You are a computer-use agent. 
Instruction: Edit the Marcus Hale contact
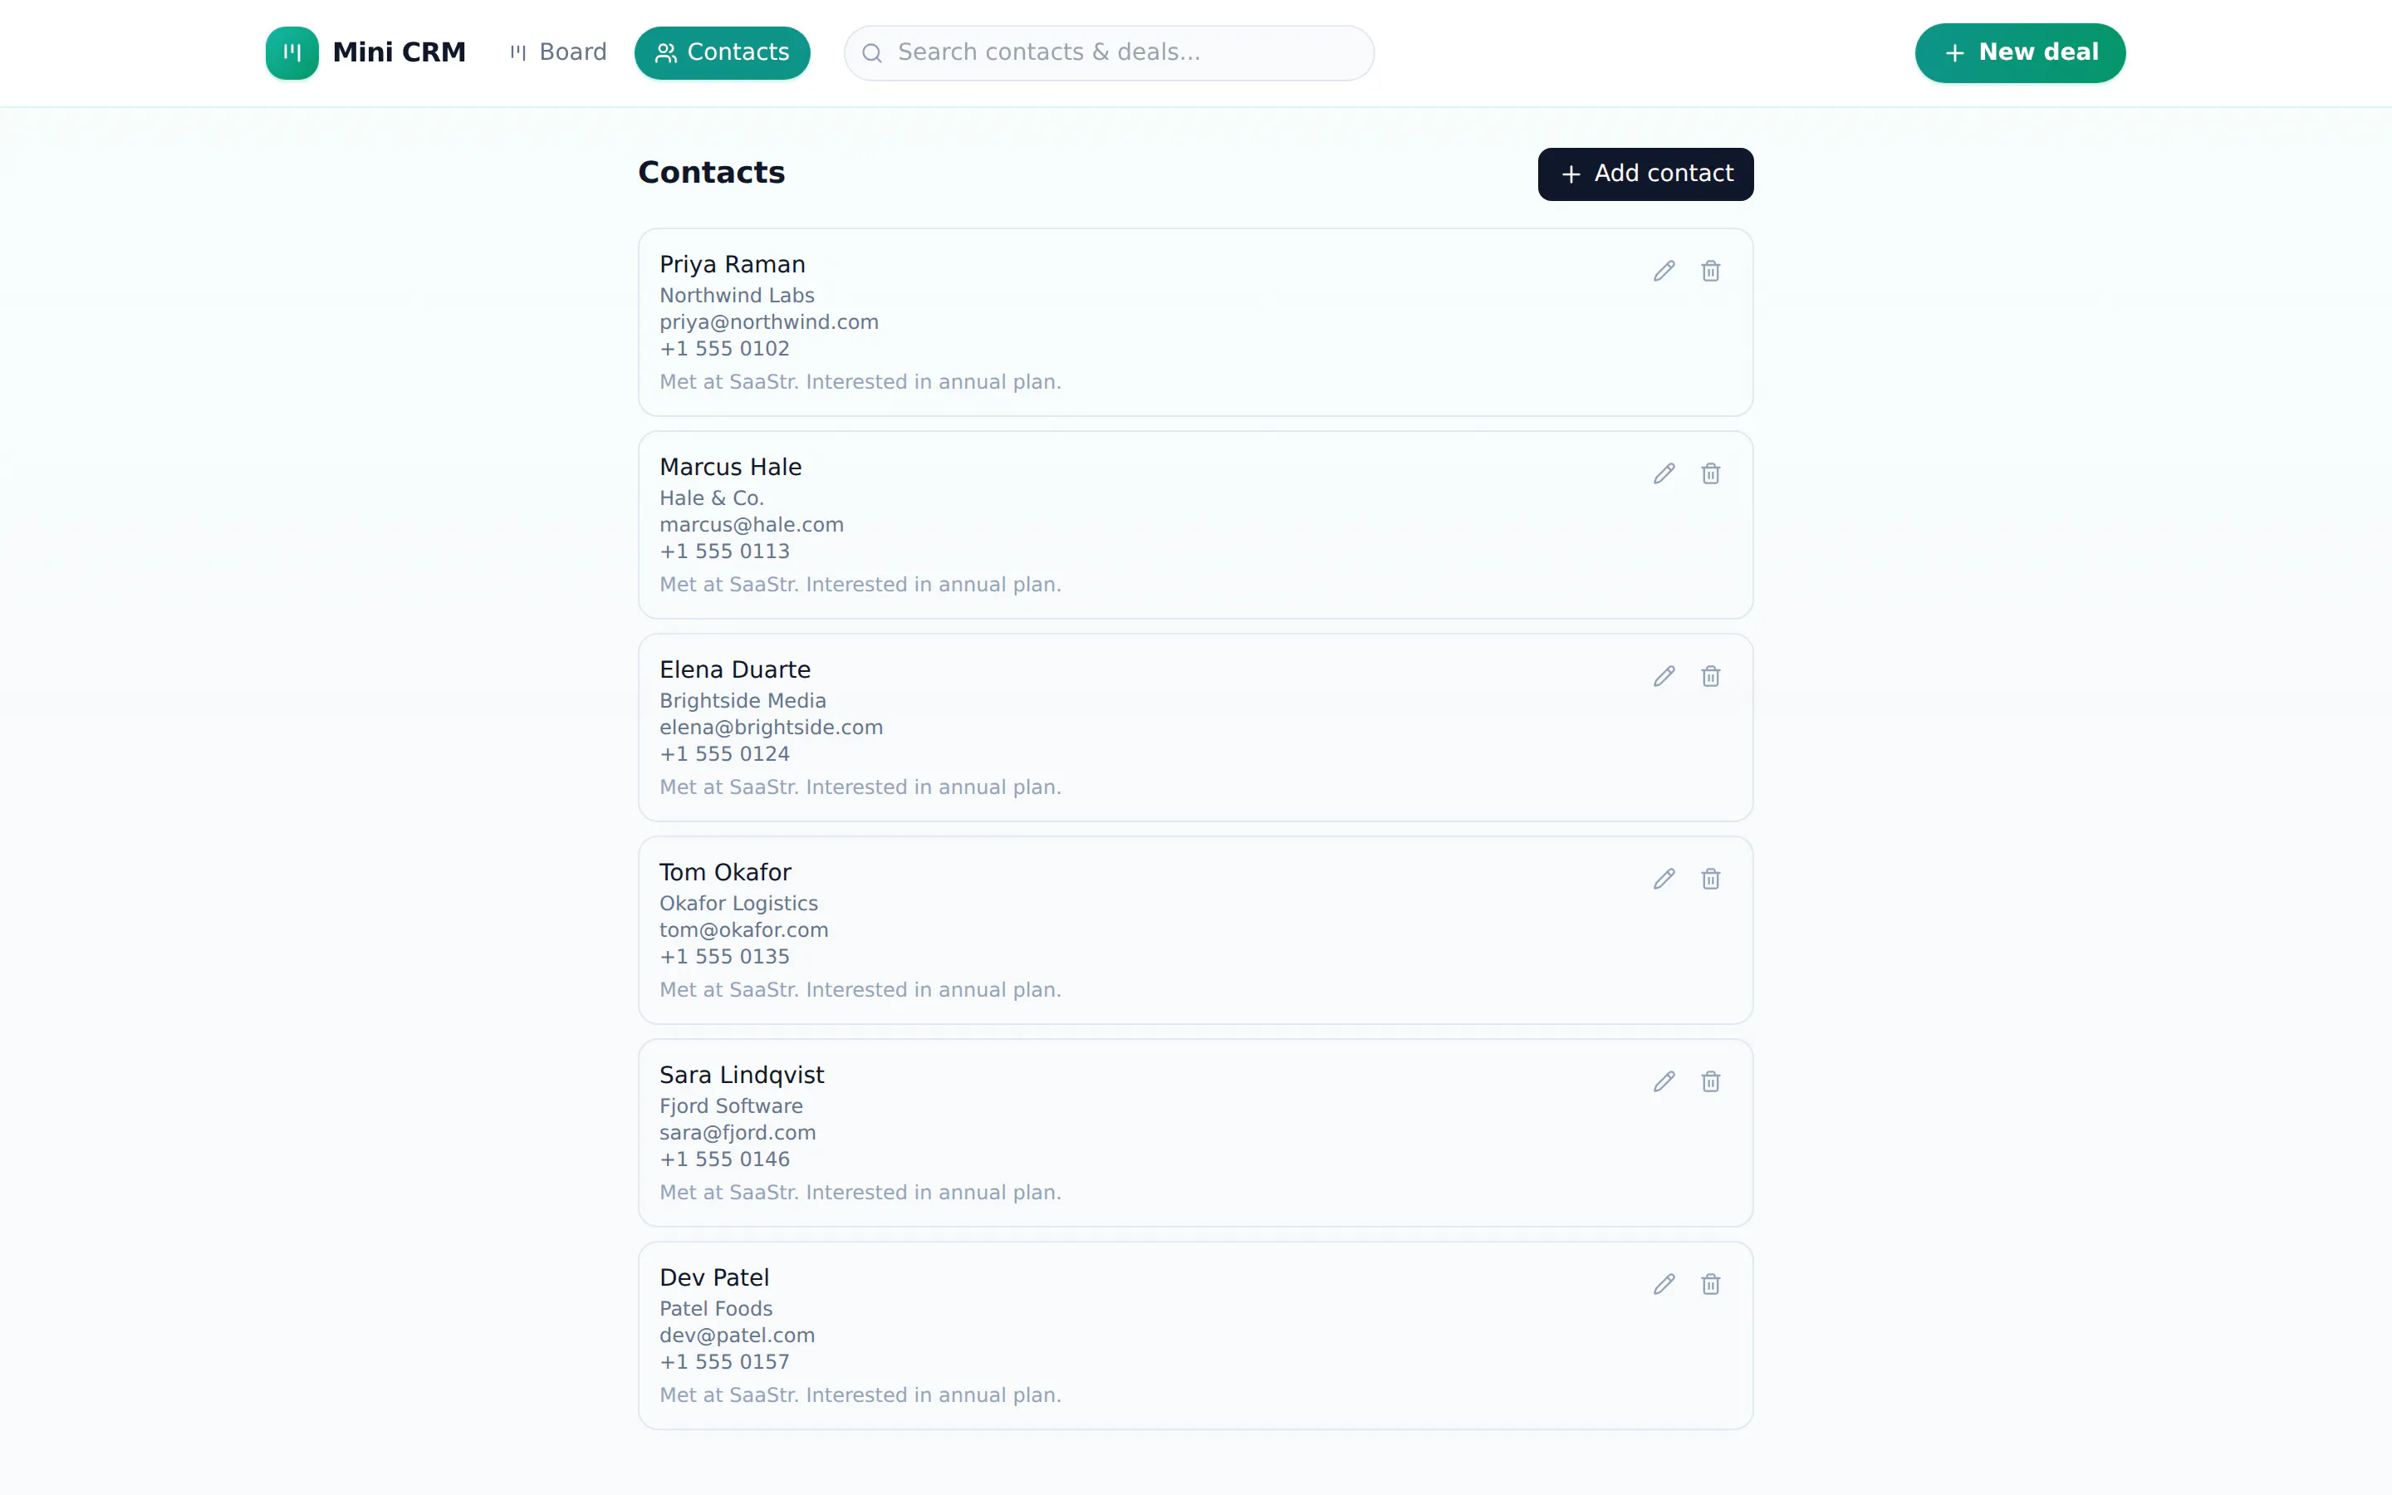1664,473
